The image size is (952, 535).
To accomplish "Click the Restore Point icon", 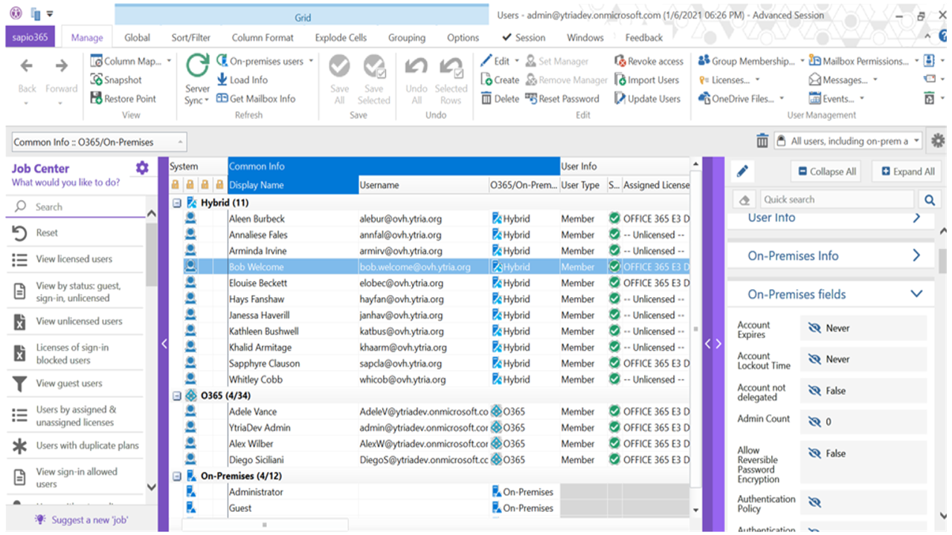I will point(97,98).
